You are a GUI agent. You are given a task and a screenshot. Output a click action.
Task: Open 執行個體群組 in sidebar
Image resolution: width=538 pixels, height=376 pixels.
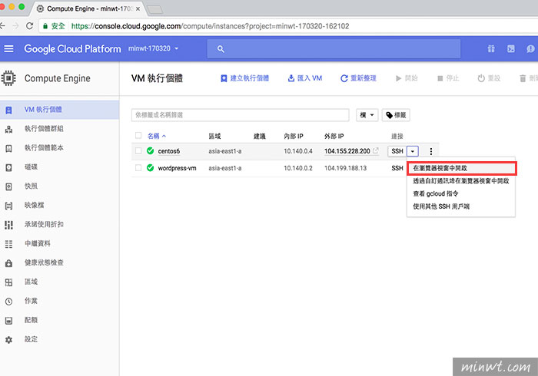pos(44,129)
